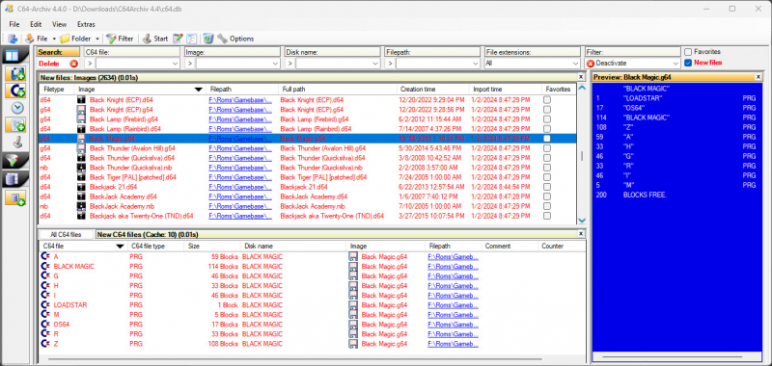Screen dimensions: 772x366
Task: Click the Filter funnel toolbar button
Action: [120, 39]
